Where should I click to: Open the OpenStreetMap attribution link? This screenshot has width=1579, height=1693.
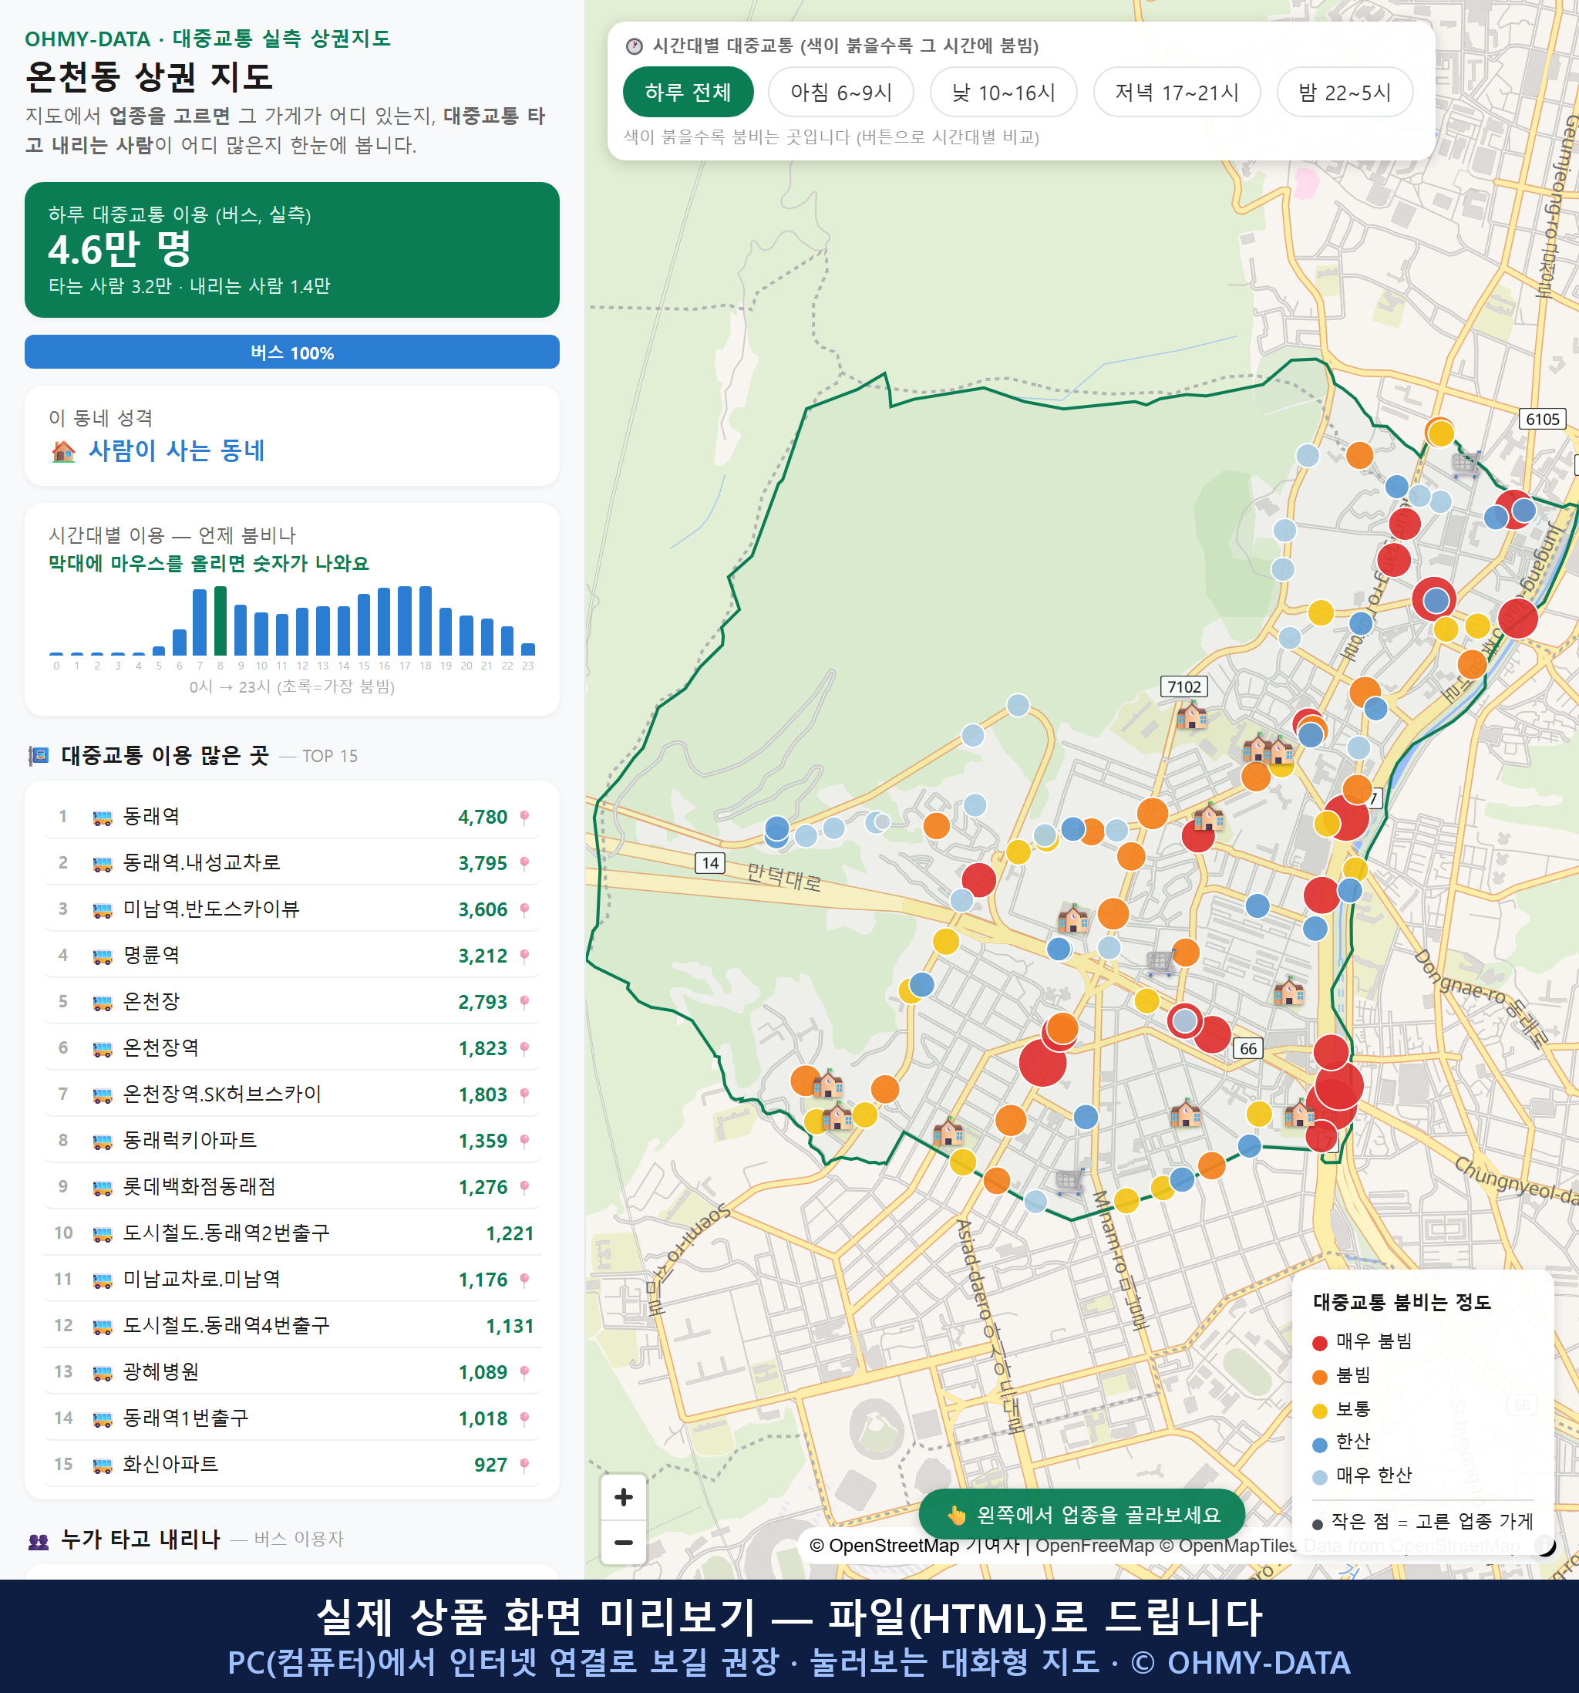pyautogui.click(x=884, y=1546)
